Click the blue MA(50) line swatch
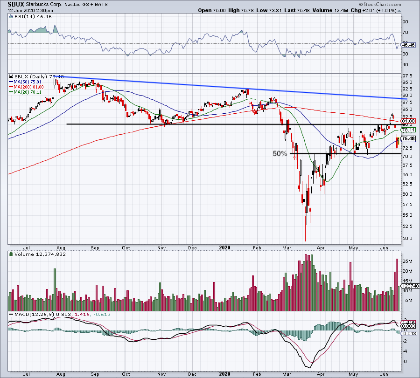The image size is (420, 378). (11, 82)
